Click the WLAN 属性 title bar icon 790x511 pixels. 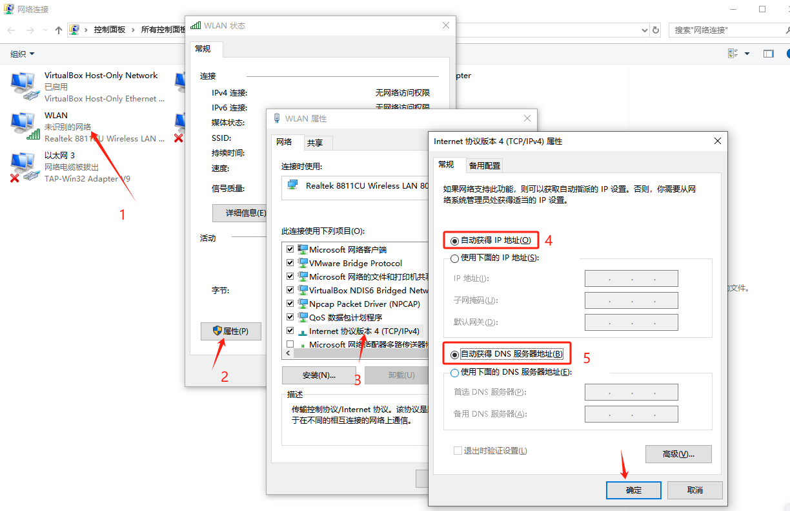(278, 118)
